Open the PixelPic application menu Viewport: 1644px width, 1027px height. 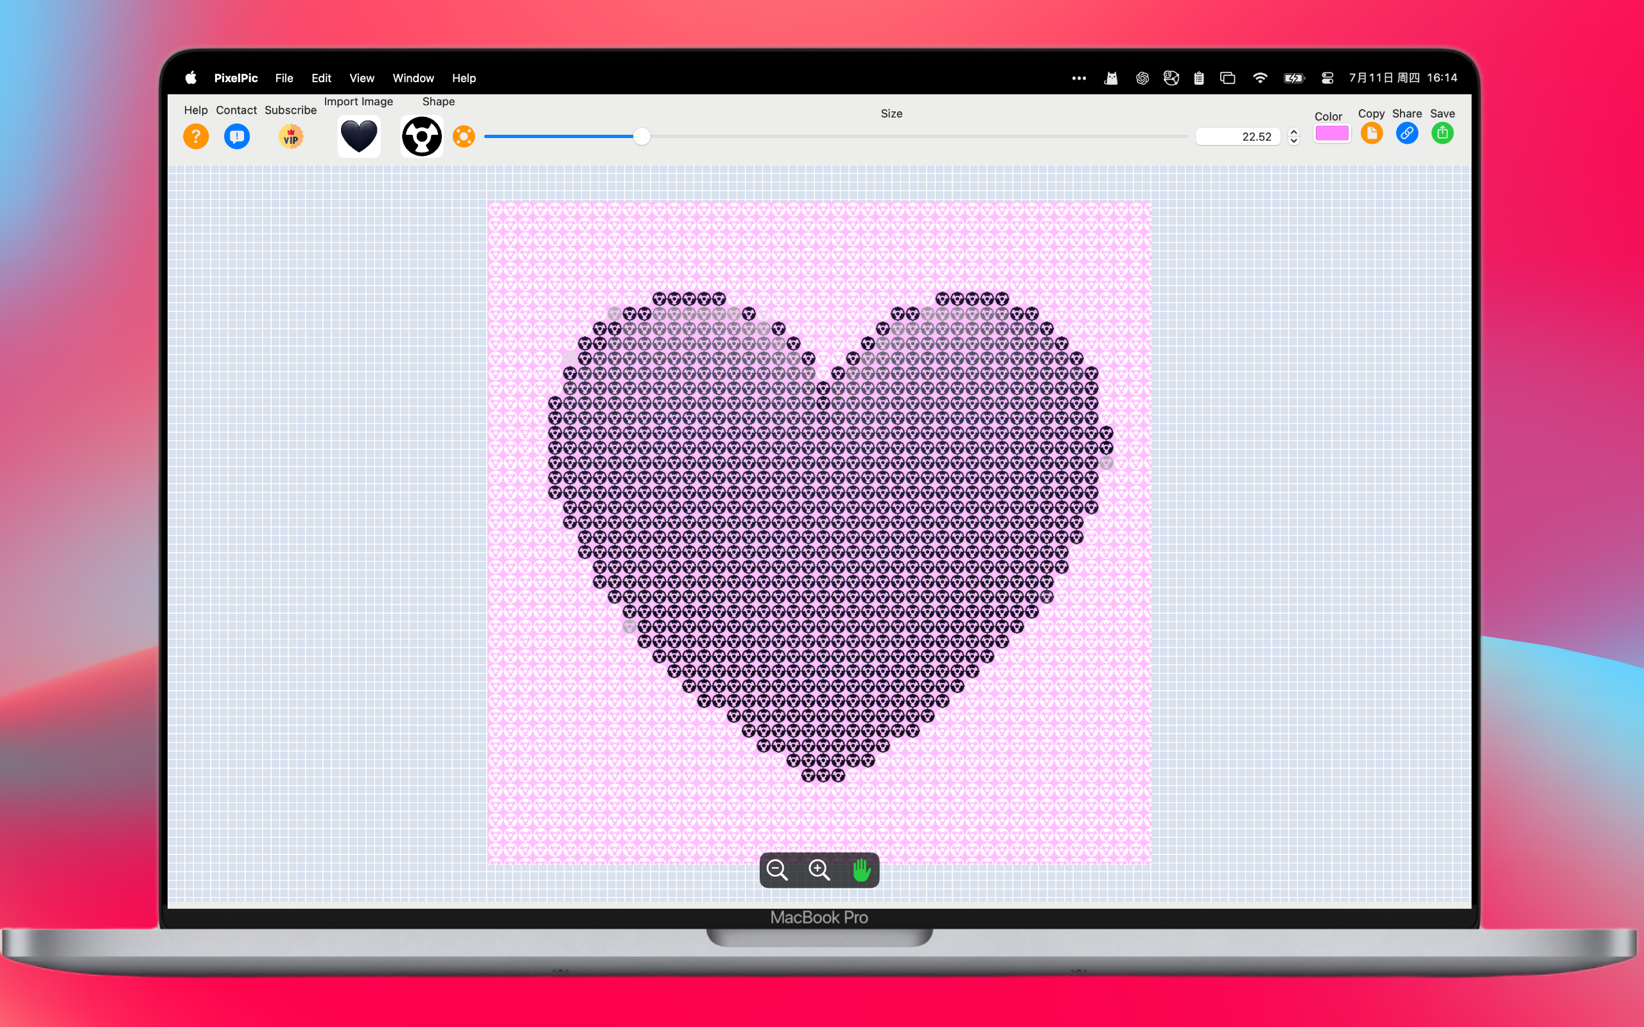[236, 78]
